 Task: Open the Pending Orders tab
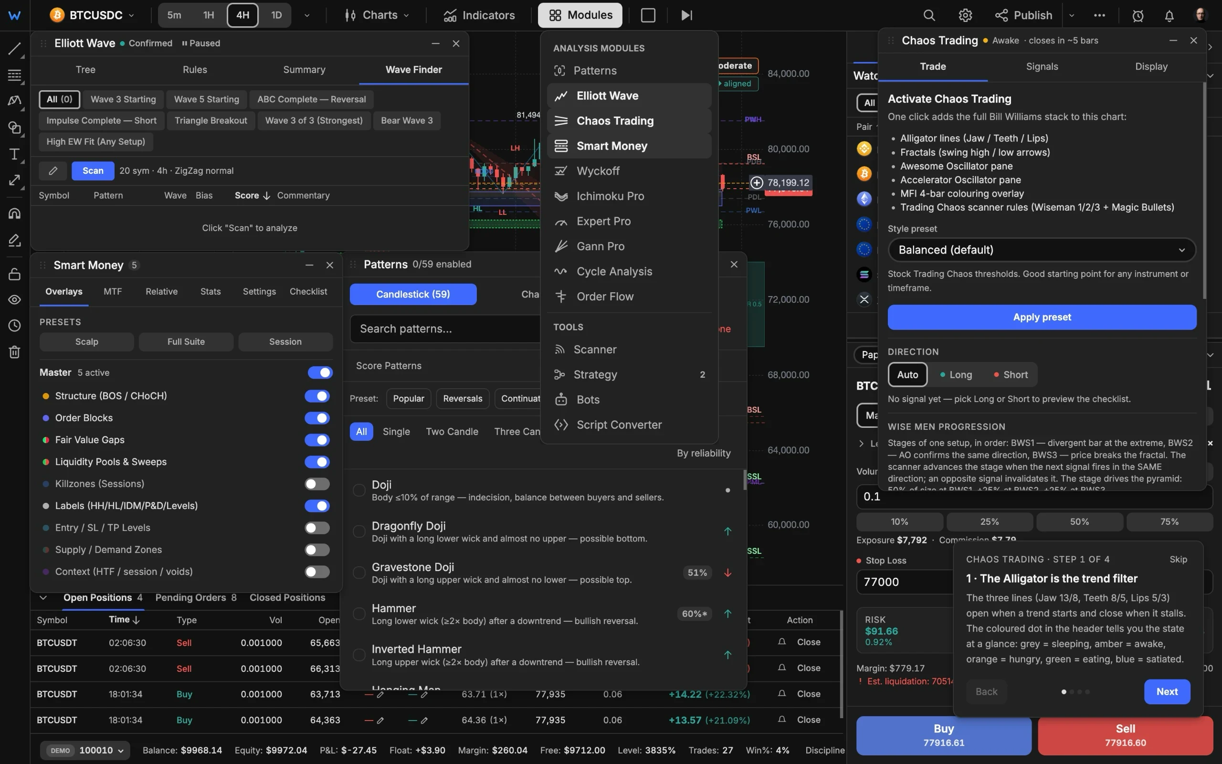click(x=196, y=598)
